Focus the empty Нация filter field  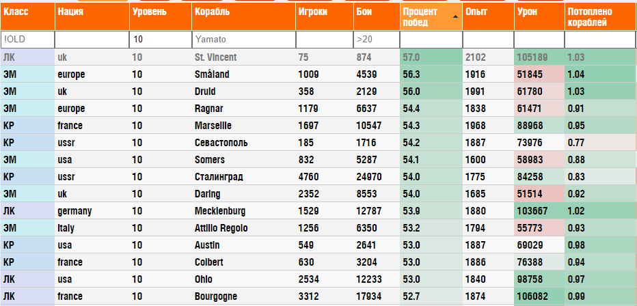coord(92,40)
